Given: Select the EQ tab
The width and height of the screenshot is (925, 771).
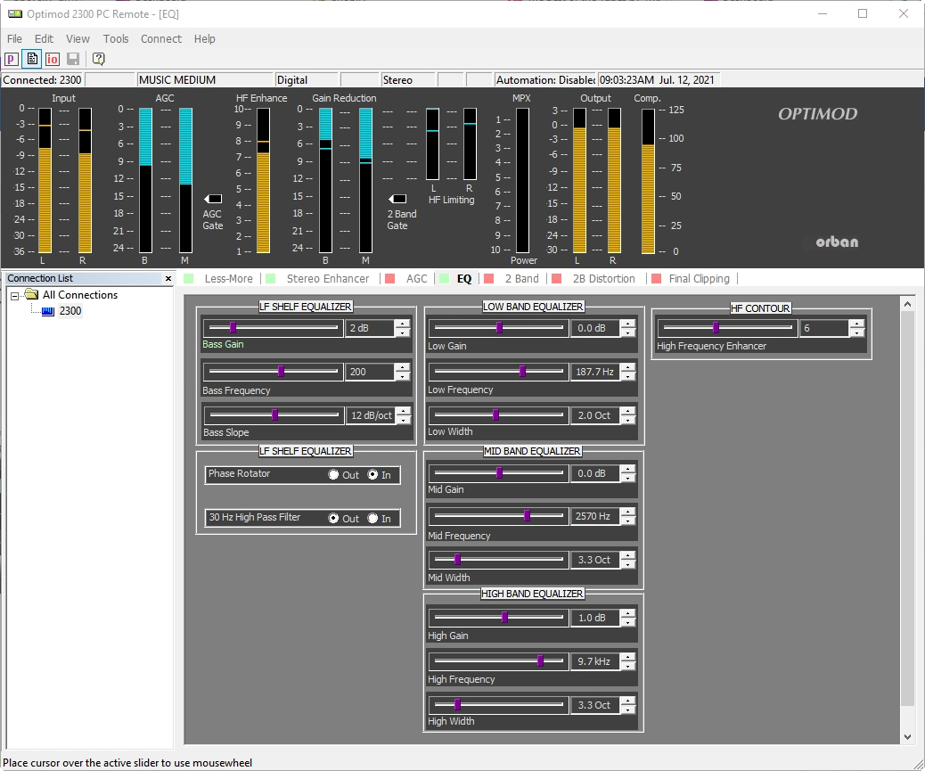Looking at the screenshot, I should tap(464, 278).
